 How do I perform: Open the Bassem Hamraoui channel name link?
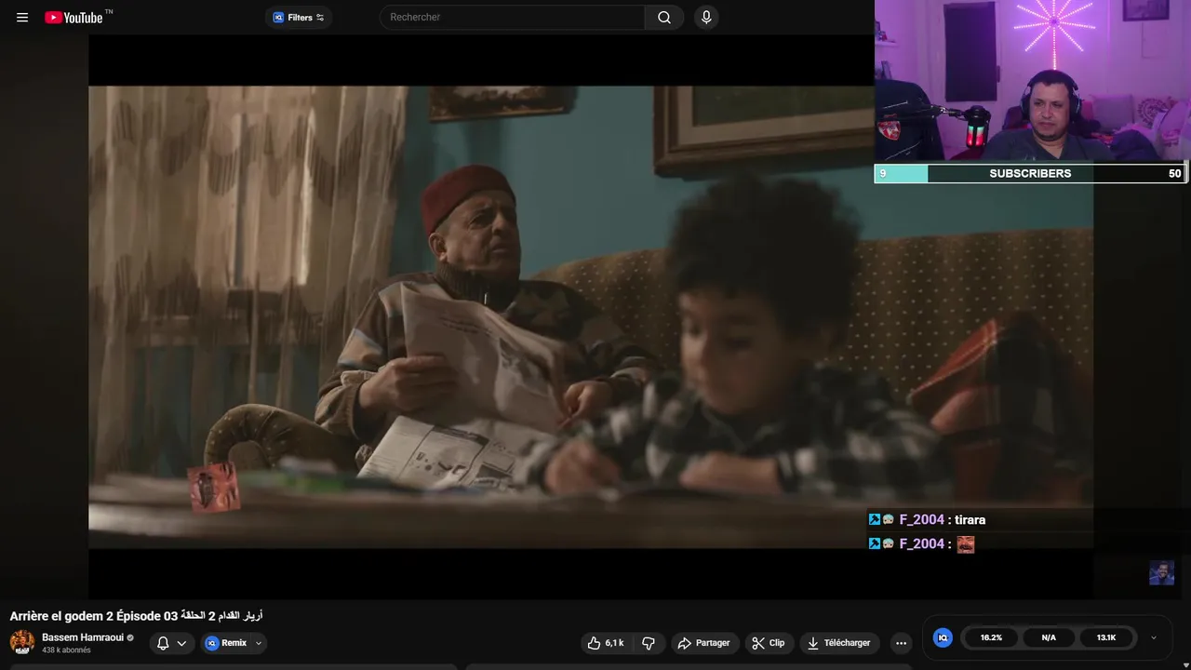coord(83,637)
